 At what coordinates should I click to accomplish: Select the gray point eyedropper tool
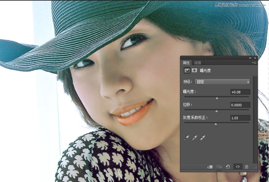[x=195, y=138]
